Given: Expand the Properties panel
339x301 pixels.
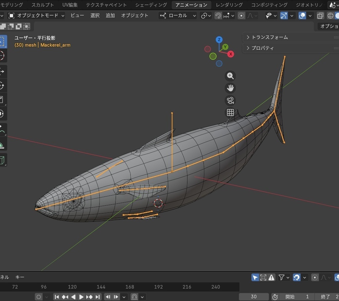Looking at the screenshot, I should tap(291, 48).
